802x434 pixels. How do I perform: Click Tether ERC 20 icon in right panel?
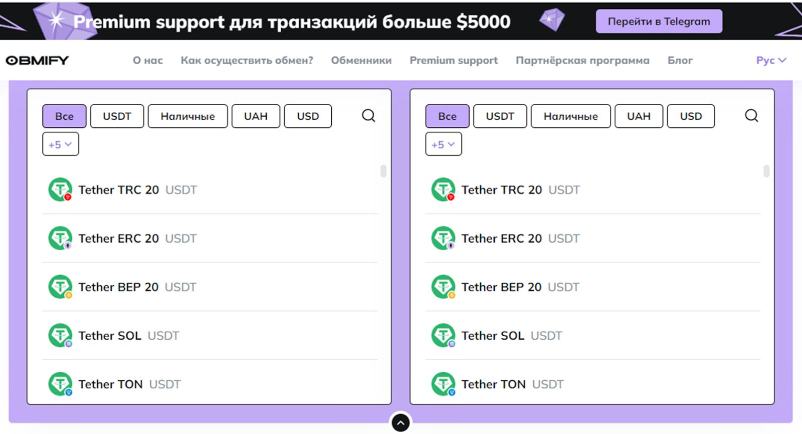click(x=443, y=239)
